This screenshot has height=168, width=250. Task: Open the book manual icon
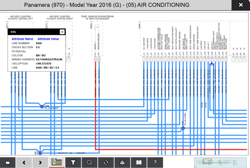pos(139,163)
